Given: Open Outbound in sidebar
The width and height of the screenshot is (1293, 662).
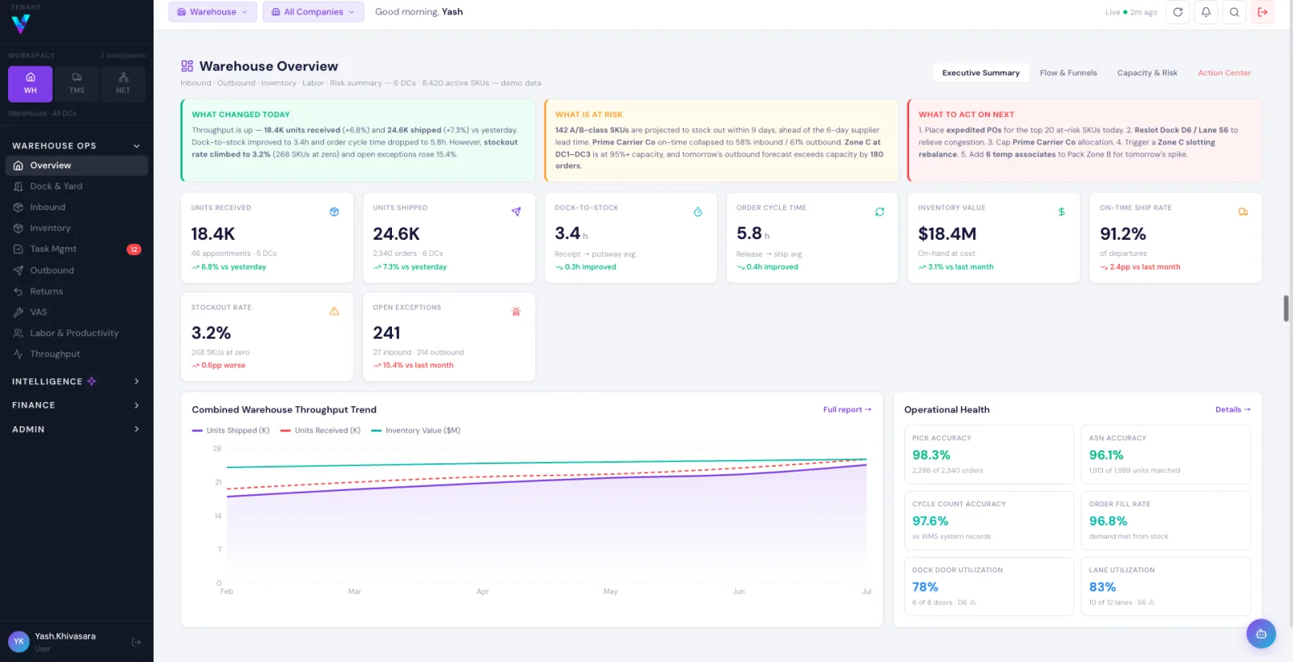Looking at the screenshot, I should click(x=77, y=270).
